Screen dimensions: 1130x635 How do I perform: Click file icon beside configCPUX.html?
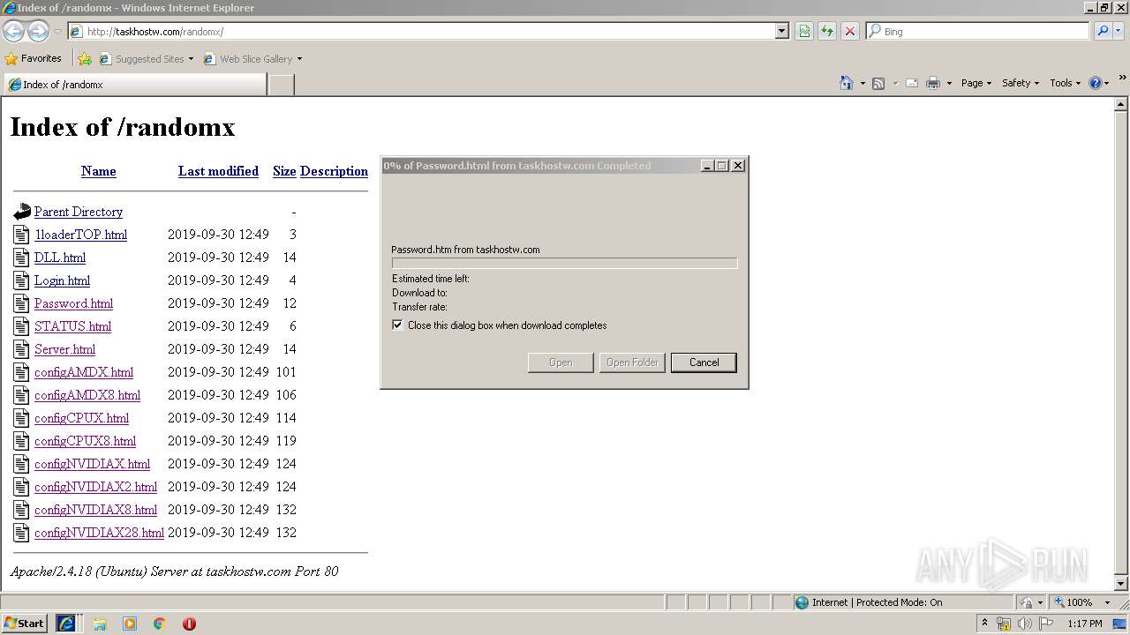click(21, 418)
